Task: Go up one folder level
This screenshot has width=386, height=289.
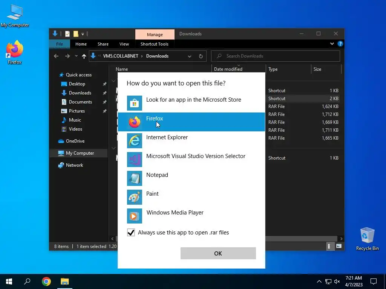Action: coord(84,56)
